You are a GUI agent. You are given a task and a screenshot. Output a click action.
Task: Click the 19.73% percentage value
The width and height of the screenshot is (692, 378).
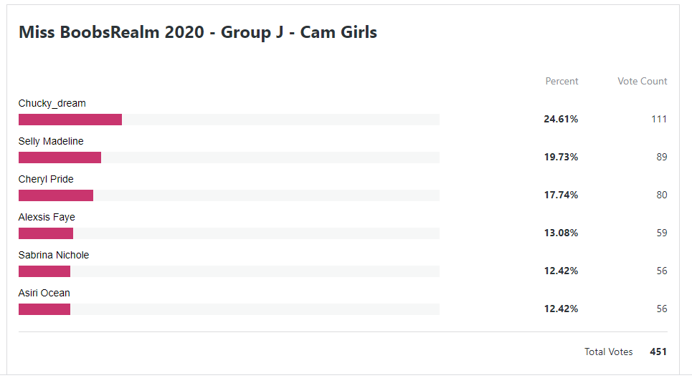561,157
